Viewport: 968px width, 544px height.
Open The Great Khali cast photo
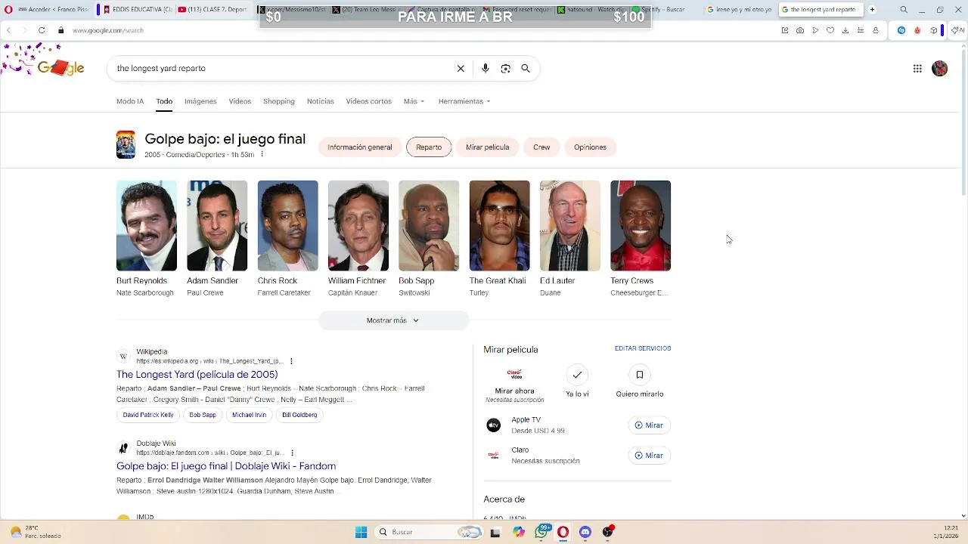point(500,226)
